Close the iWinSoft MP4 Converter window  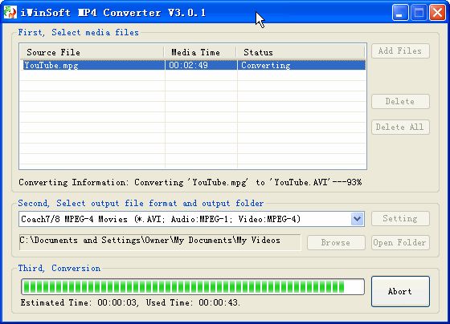click(437, 13)
